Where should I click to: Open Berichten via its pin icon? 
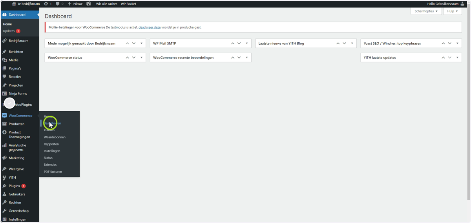[4, 52]
